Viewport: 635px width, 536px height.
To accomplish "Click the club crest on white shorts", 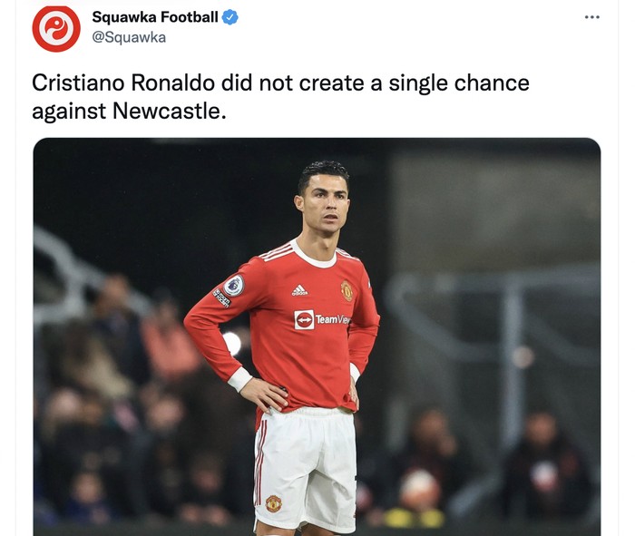I will coord(273,503).
